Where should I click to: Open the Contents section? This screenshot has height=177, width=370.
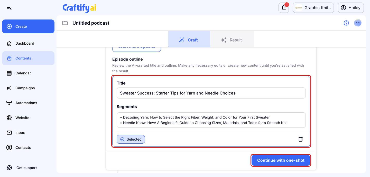[28, 58]
